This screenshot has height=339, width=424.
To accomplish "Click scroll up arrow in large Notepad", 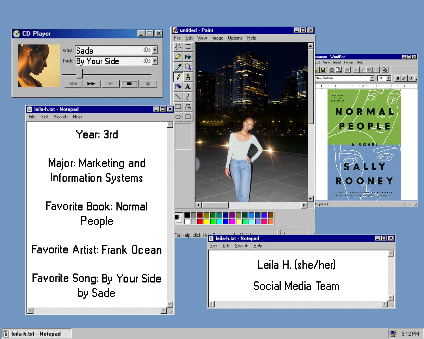I will tap(170, 125).
